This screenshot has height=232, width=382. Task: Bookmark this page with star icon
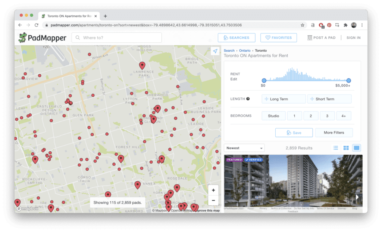(303, 25)
